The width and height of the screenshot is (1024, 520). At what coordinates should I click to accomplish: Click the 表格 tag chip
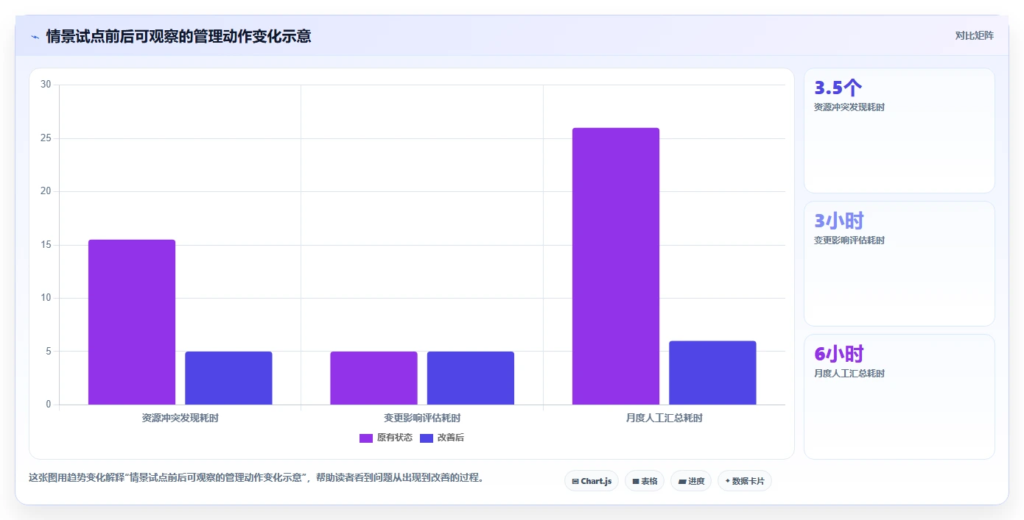click(x=645, y=481)
